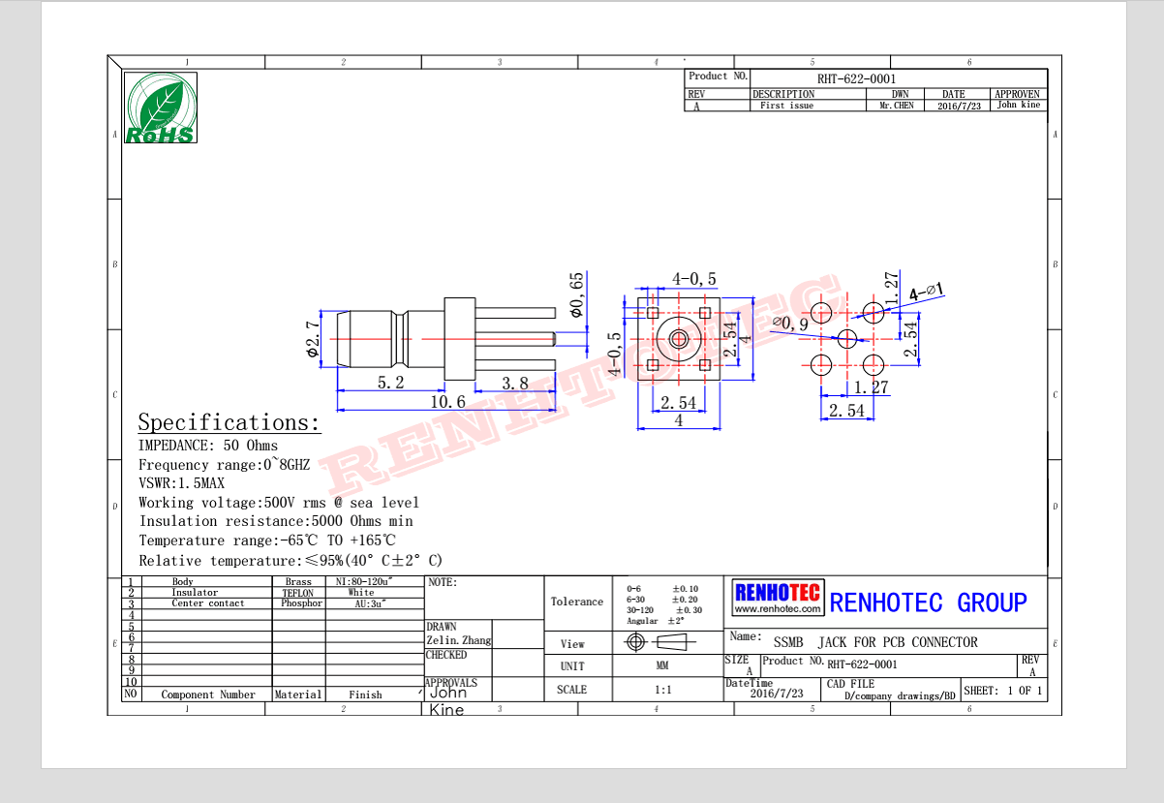
Task: Open the www.renhotec.com link
Action: click(x=778, y=609)
